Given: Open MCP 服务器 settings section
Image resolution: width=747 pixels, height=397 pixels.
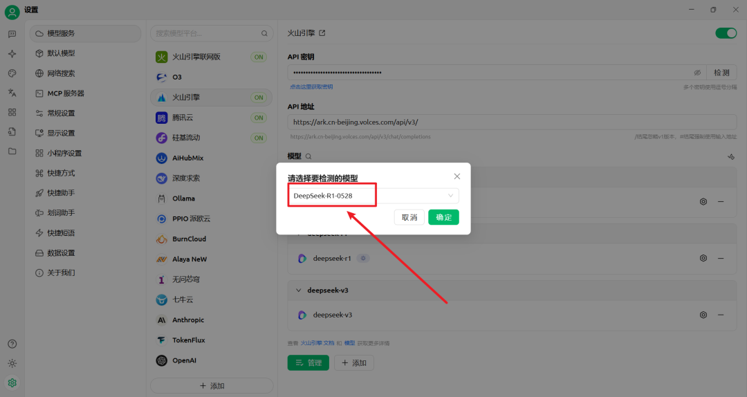Looking at the screenshot, I should [85, 93].
